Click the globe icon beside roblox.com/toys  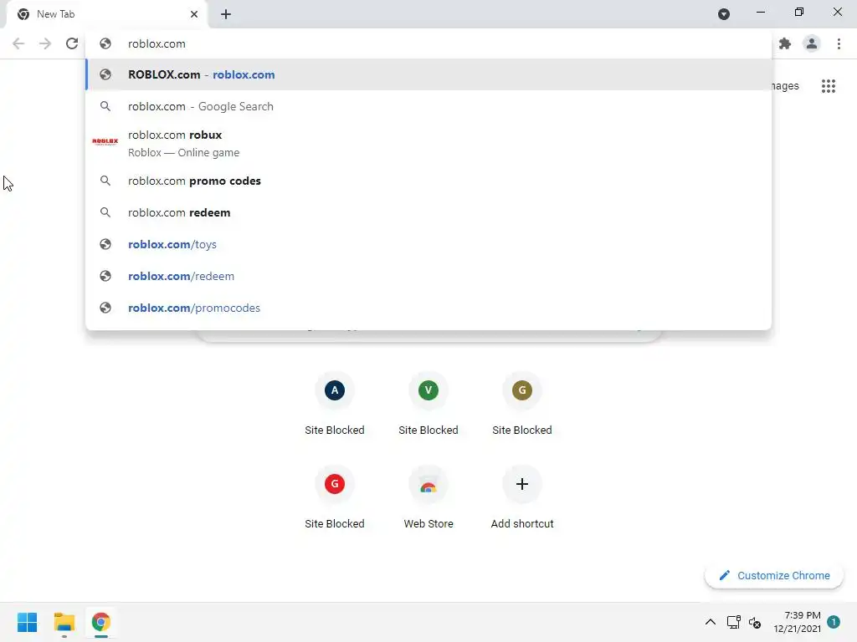tap(105, 244)
